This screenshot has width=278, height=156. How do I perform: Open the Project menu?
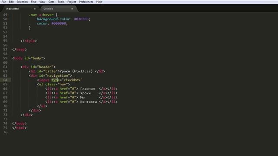click(x=72, y=2)
